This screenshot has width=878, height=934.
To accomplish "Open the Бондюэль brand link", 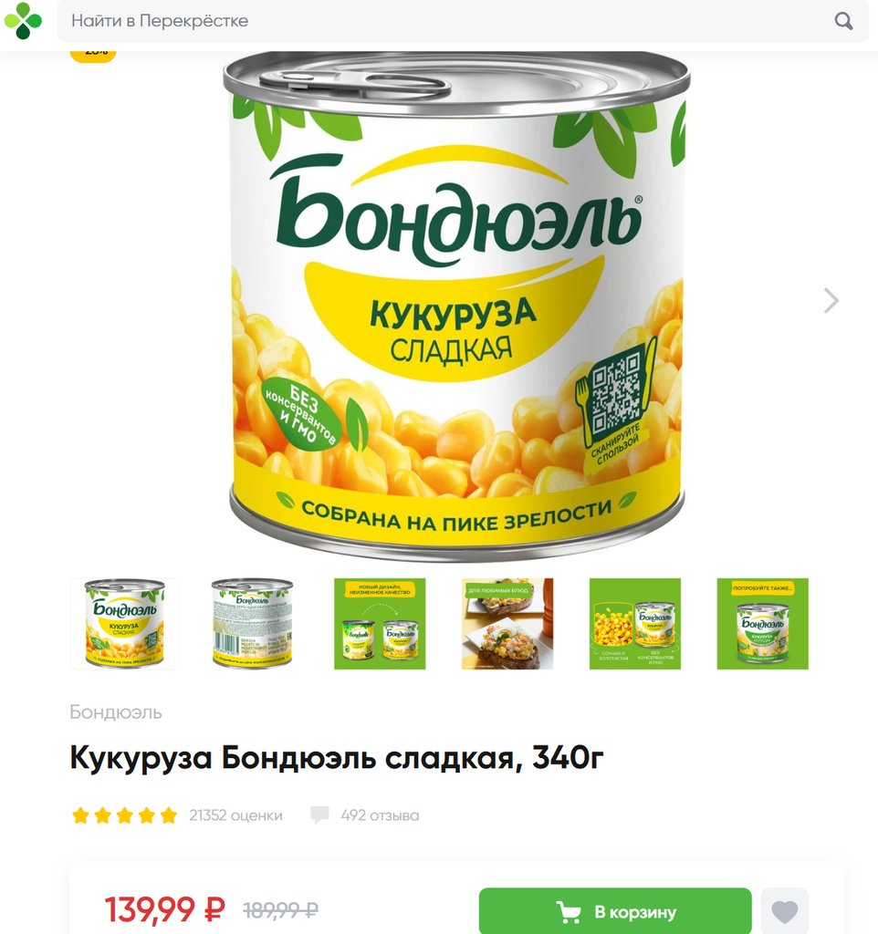I will [116, 711].
